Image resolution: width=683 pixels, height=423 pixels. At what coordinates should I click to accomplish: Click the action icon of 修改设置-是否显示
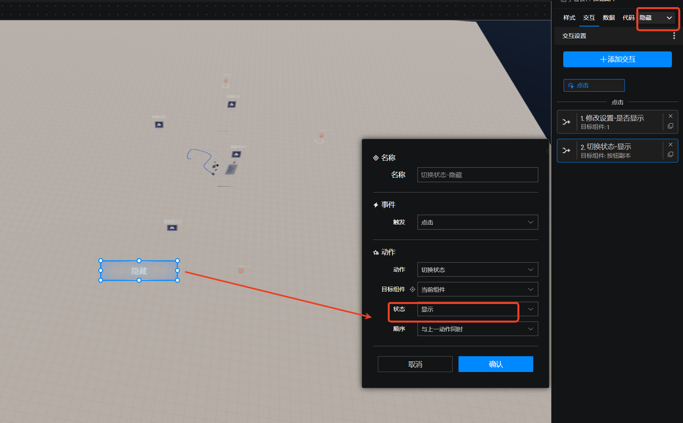click(x=566, y=122)
